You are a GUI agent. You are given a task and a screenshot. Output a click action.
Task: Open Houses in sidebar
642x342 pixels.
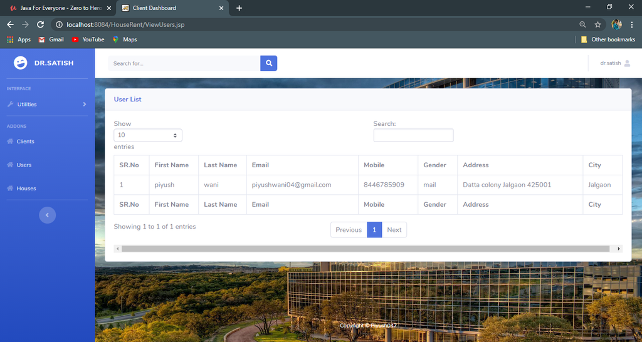26,188
